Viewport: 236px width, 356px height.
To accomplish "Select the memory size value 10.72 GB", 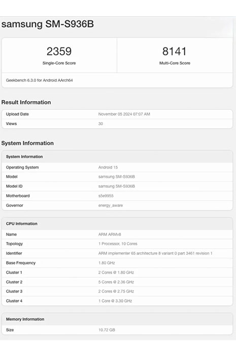I will click(x=107, y=330).
